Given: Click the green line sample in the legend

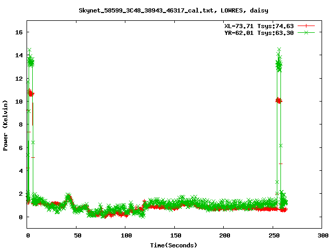Looking at the screenshot, I should [x=306, y=32].
